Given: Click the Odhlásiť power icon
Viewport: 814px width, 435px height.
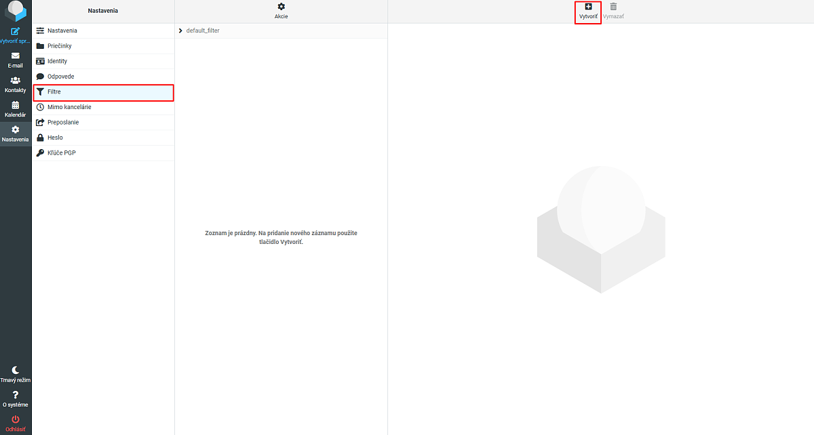Looking at the screenshot, I should tap(16, 419).
